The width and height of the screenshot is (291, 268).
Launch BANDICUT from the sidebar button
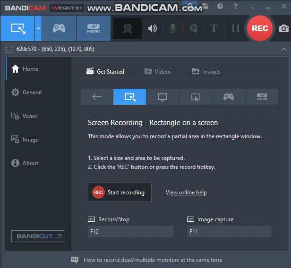pyautogui.click(x=38, y=236)
